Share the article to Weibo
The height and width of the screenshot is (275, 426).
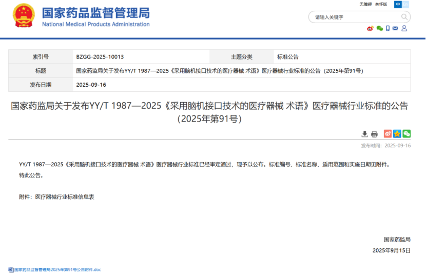[388, 134]
